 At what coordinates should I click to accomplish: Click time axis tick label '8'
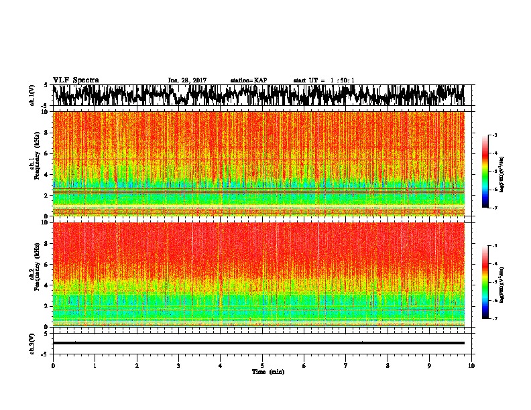tap(388, 366)
